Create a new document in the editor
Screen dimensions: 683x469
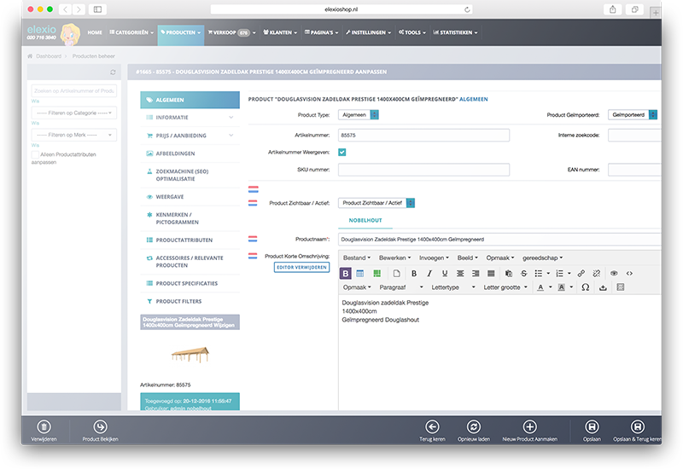pyautogui.click(x=396, y=273)
